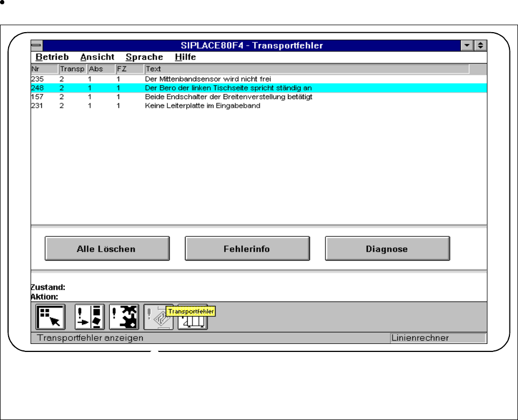
Task: Open the Hilfe menu
Action: (186, 57)
